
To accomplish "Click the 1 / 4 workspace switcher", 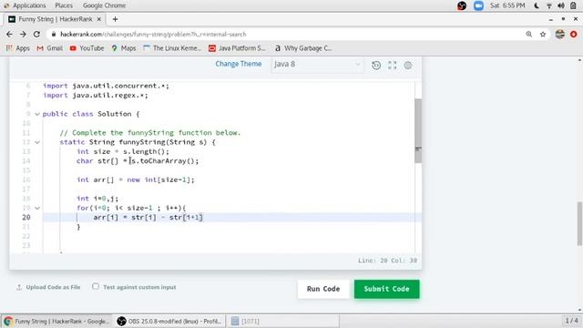I will [x=571, y=321].
